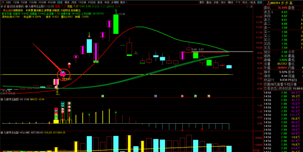Click the 减 event marker on the chart
303x152 pixels.
[x=103, y=96]
